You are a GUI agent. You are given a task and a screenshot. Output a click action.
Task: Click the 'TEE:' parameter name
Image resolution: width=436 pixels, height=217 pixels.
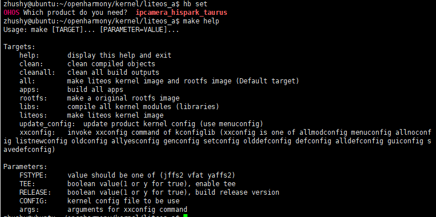click(x=27, y=184)
